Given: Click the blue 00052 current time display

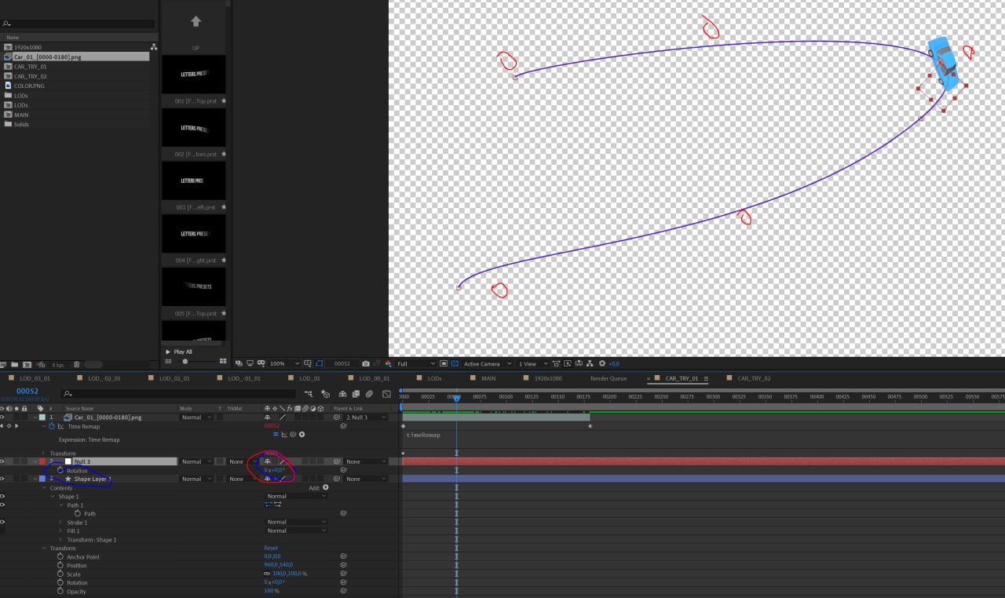Looking at the screenshot, I should click(x=27, y=391).
